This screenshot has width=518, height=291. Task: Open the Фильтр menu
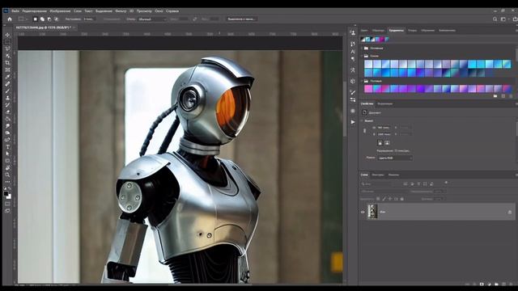pyautogui.click(x=121, y=11)
